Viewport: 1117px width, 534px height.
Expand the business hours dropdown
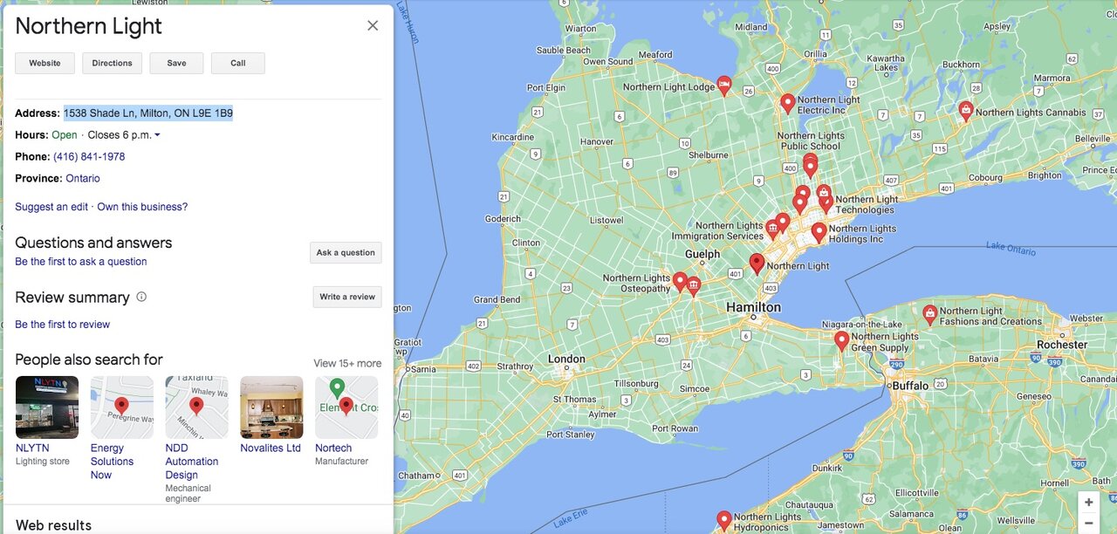point(157,135)
